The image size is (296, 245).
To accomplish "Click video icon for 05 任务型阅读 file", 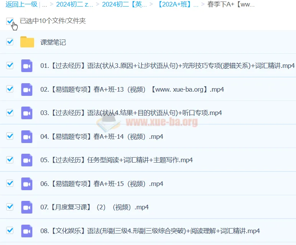I will [x=27, y=160].
